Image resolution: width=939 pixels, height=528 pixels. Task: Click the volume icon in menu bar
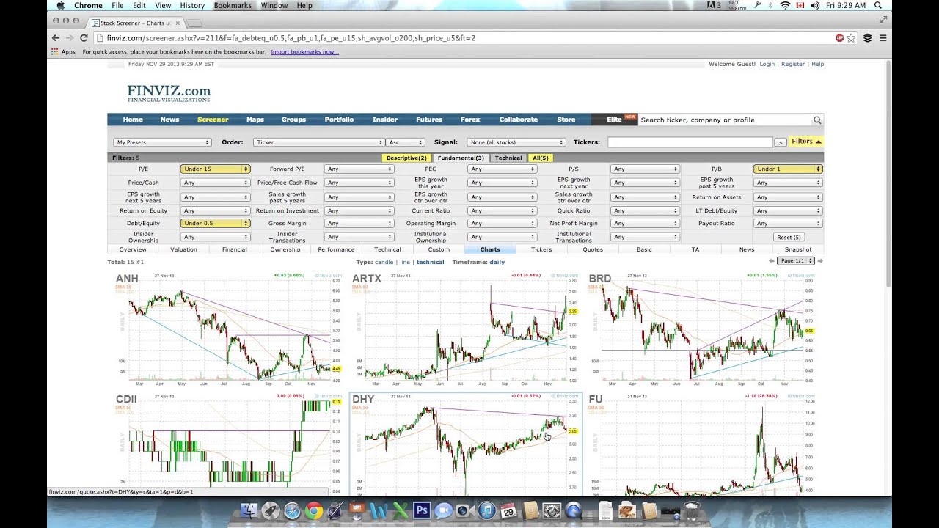click(815, 5)
